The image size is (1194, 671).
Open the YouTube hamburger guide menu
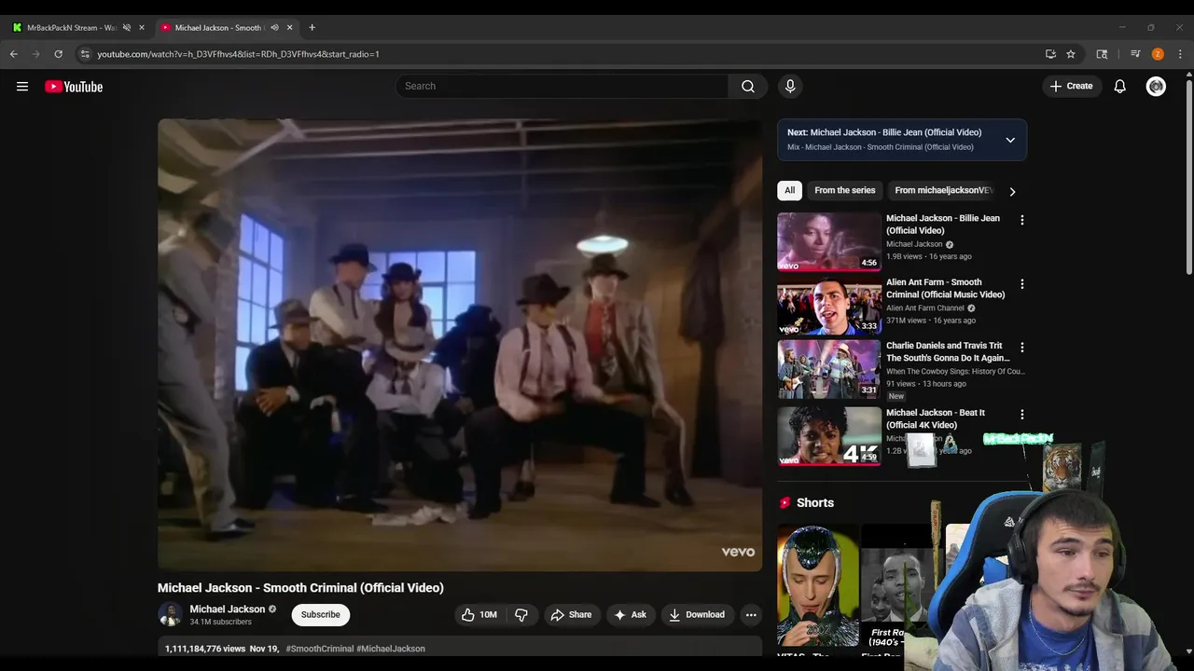click(22, 87)
